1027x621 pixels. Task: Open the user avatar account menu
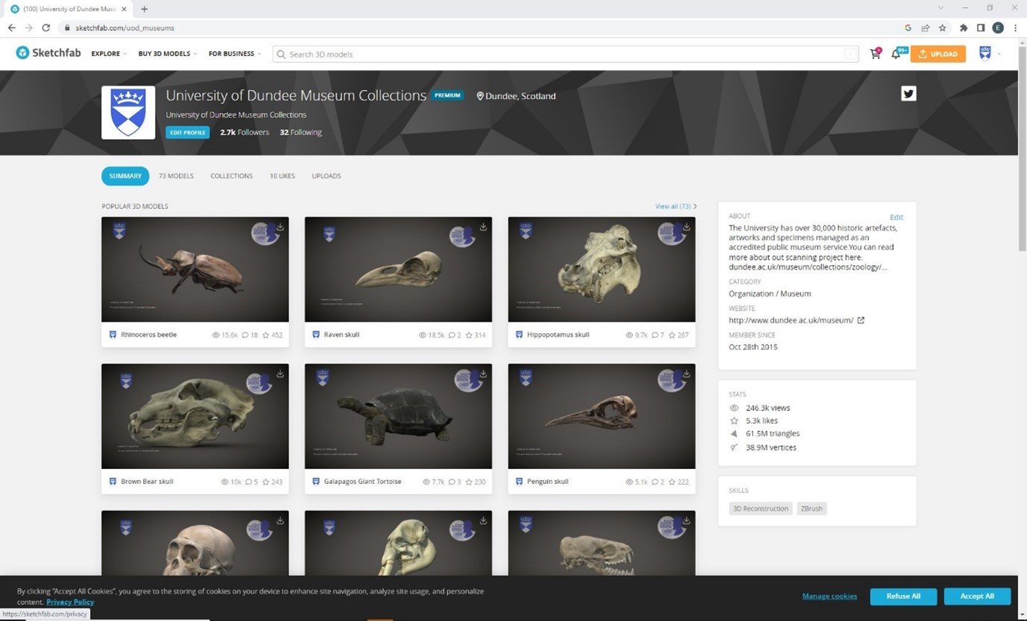(986, 54)
